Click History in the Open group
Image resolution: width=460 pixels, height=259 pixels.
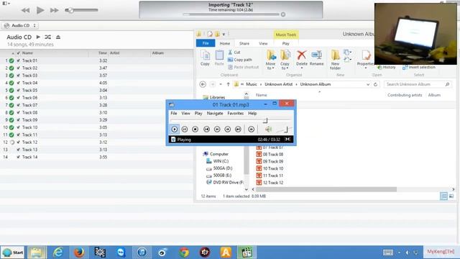[x=387, y=67]
